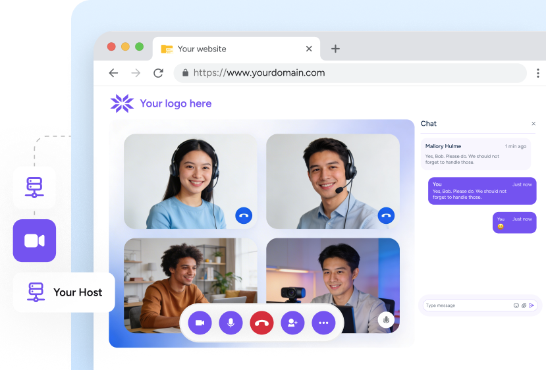Viewport: 546px width, 370px height.
Task: Toggle camera in the call control bar
Action: point(200,323)
